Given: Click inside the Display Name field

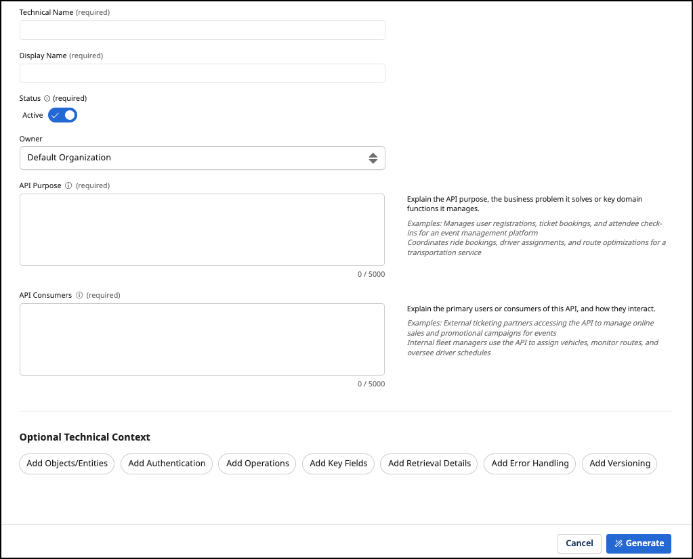Looking at the screenshot, I should (203, 73).
